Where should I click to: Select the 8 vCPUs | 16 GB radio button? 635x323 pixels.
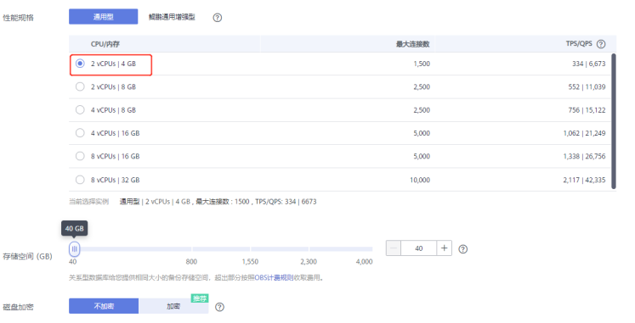pyautogui.click(x=80, y=156)
